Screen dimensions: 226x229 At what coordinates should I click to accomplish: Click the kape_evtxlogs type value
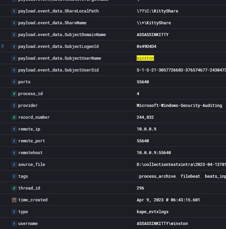point(152,212)
